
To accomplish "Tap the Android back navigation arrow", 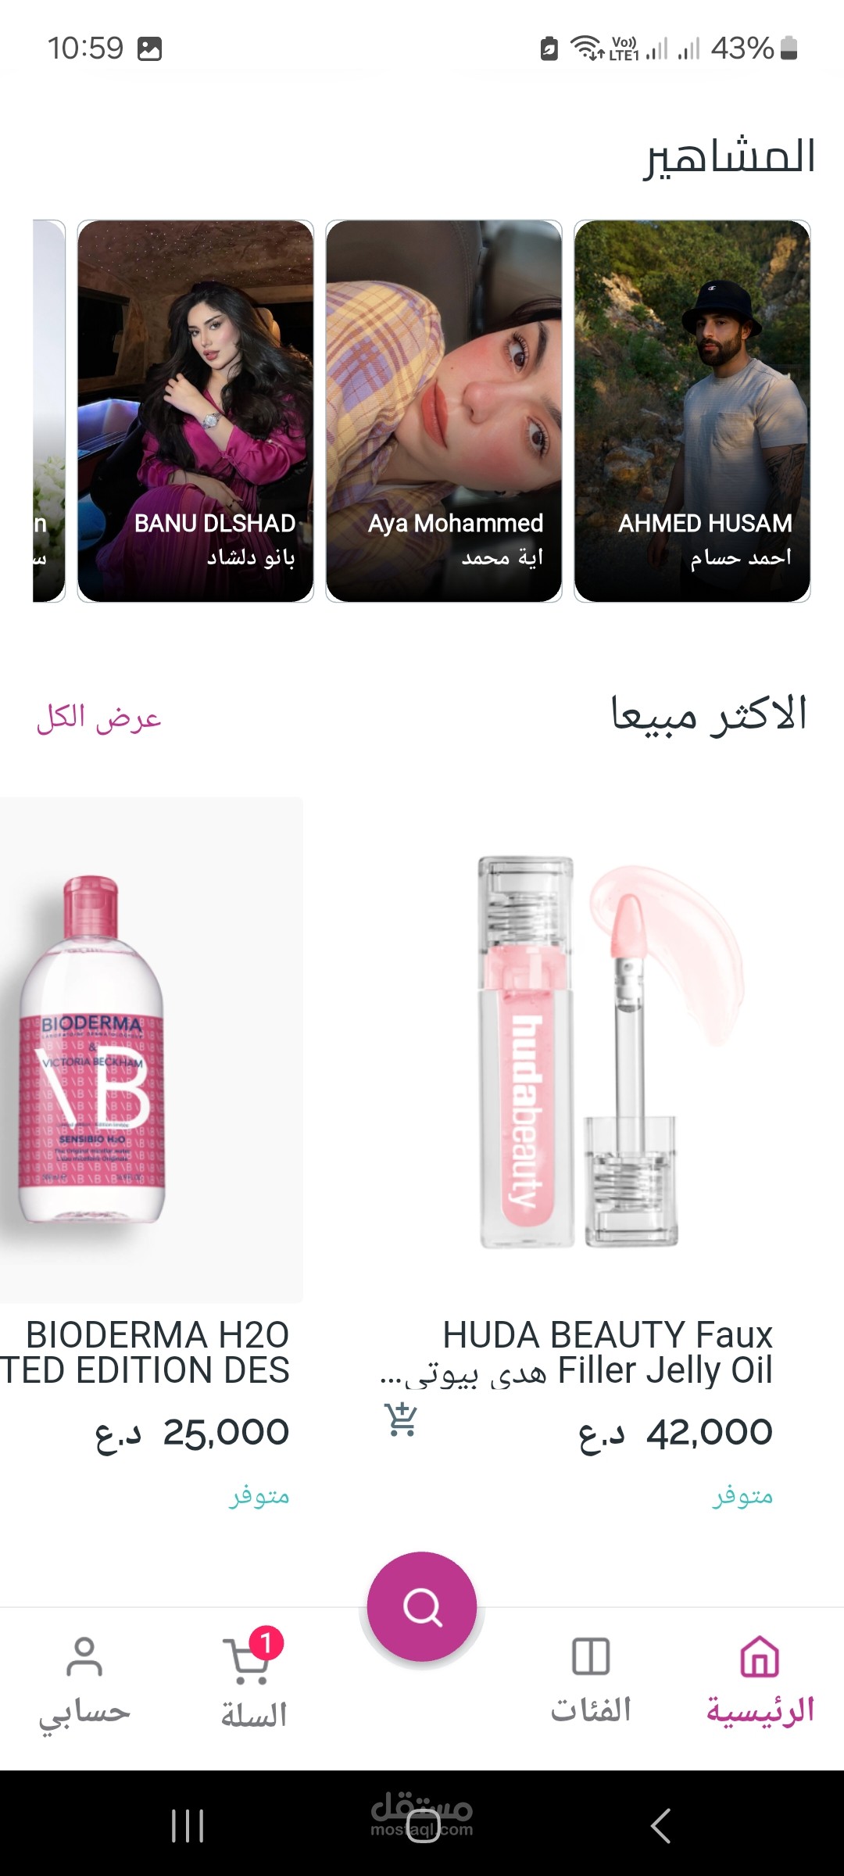I will (660, 1825).
